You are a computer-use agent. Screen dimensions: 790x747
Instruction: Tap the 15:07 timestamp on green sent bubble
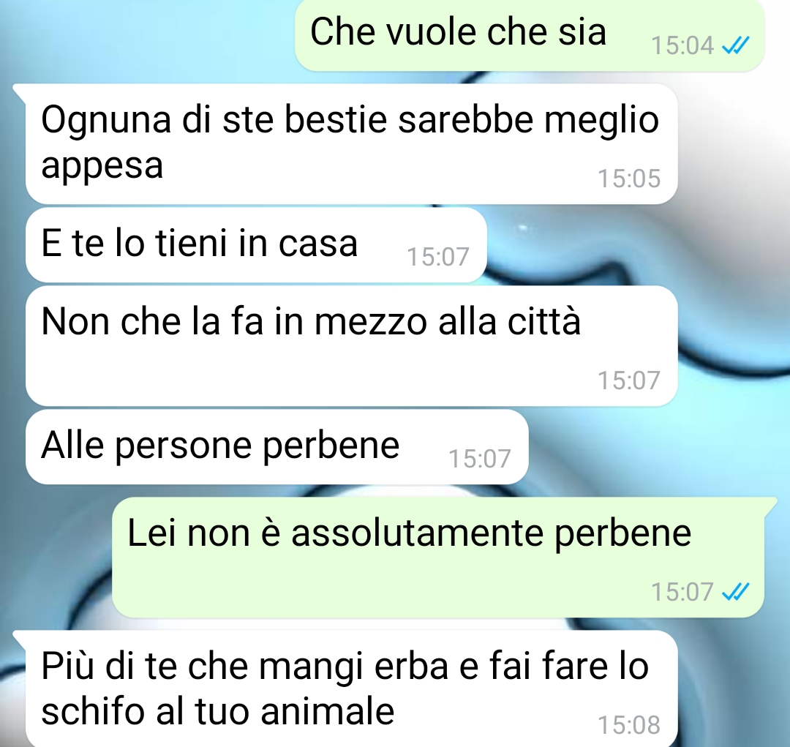[682, 592]
